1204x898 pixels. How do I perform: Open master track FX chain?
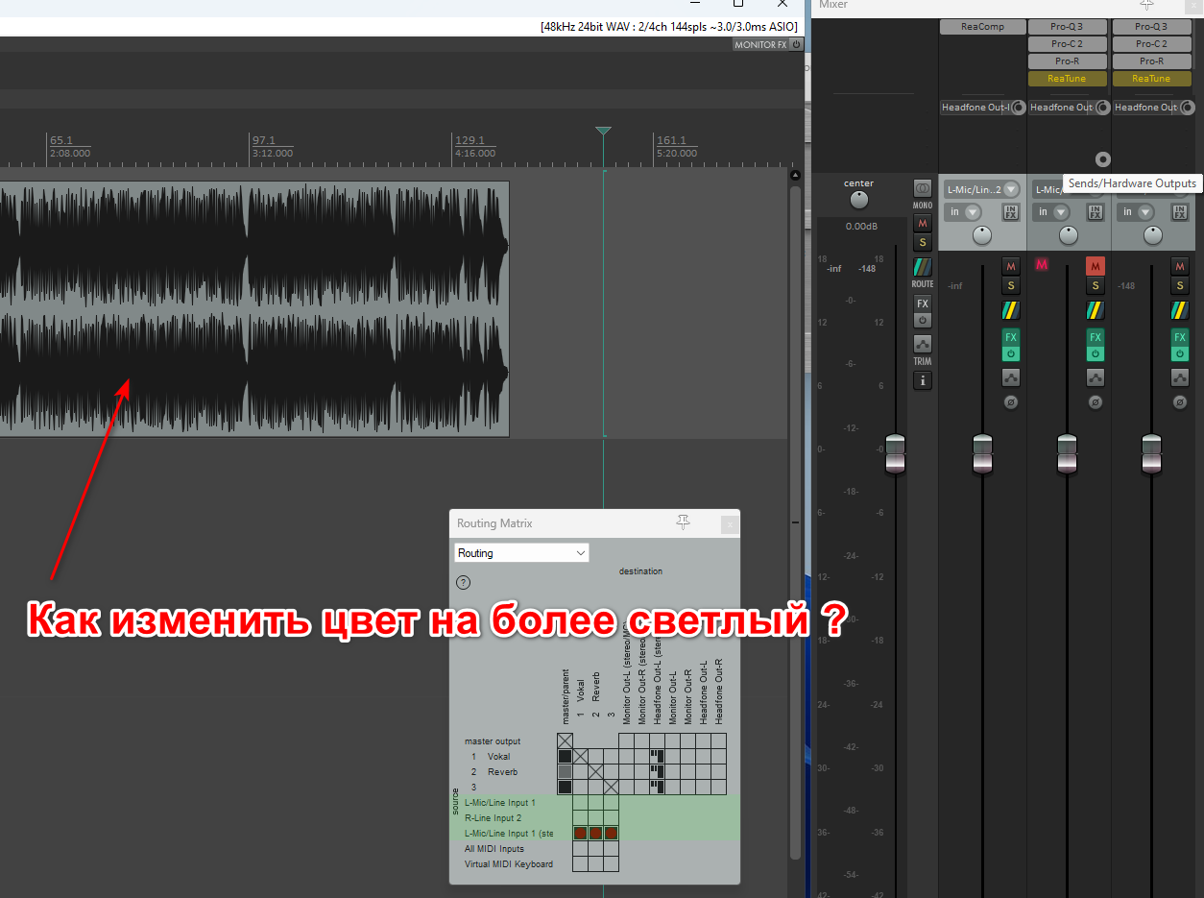click(x=923, y=303)
